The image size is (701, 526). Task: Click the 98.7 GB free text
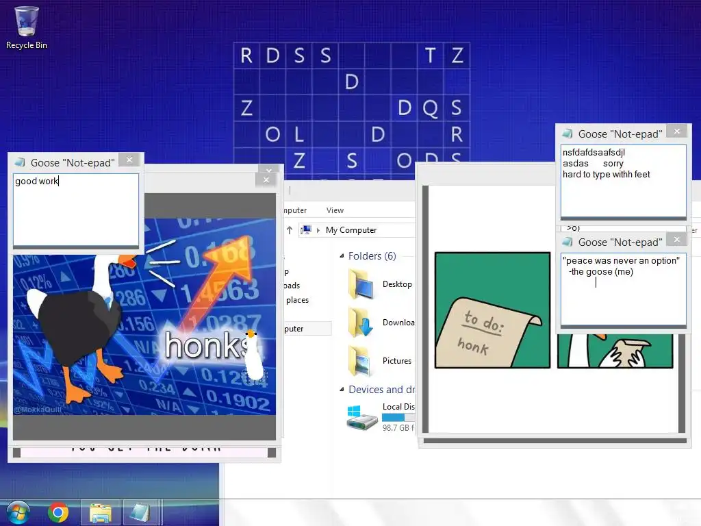(x=398, y=428)
